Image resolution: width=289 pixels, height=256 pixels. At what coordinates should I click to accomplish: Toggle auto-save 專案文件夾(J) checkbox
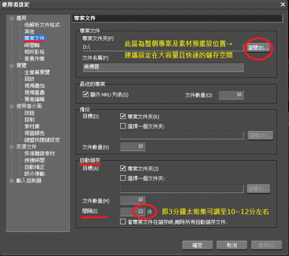[123, 168]
